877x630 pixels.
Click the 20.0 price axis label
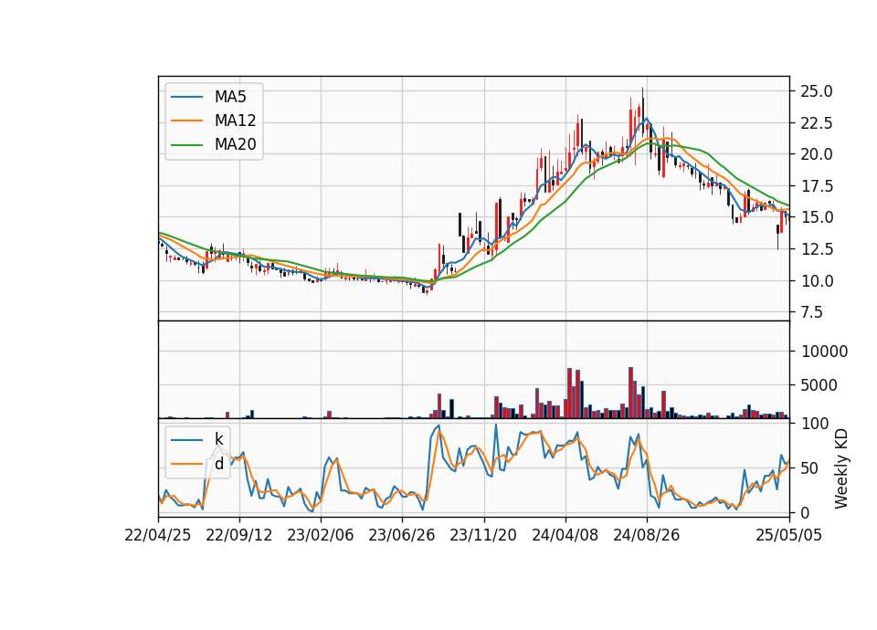[x=817, y=154]
